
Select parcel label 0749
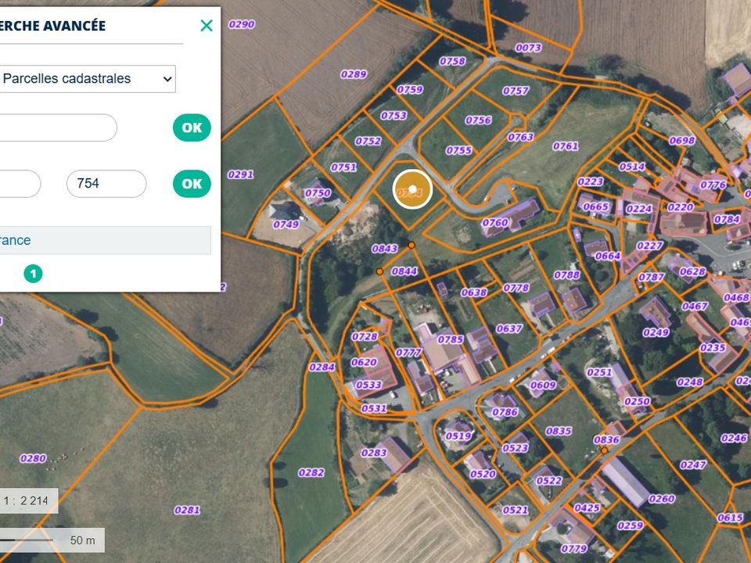click(286, 224)
